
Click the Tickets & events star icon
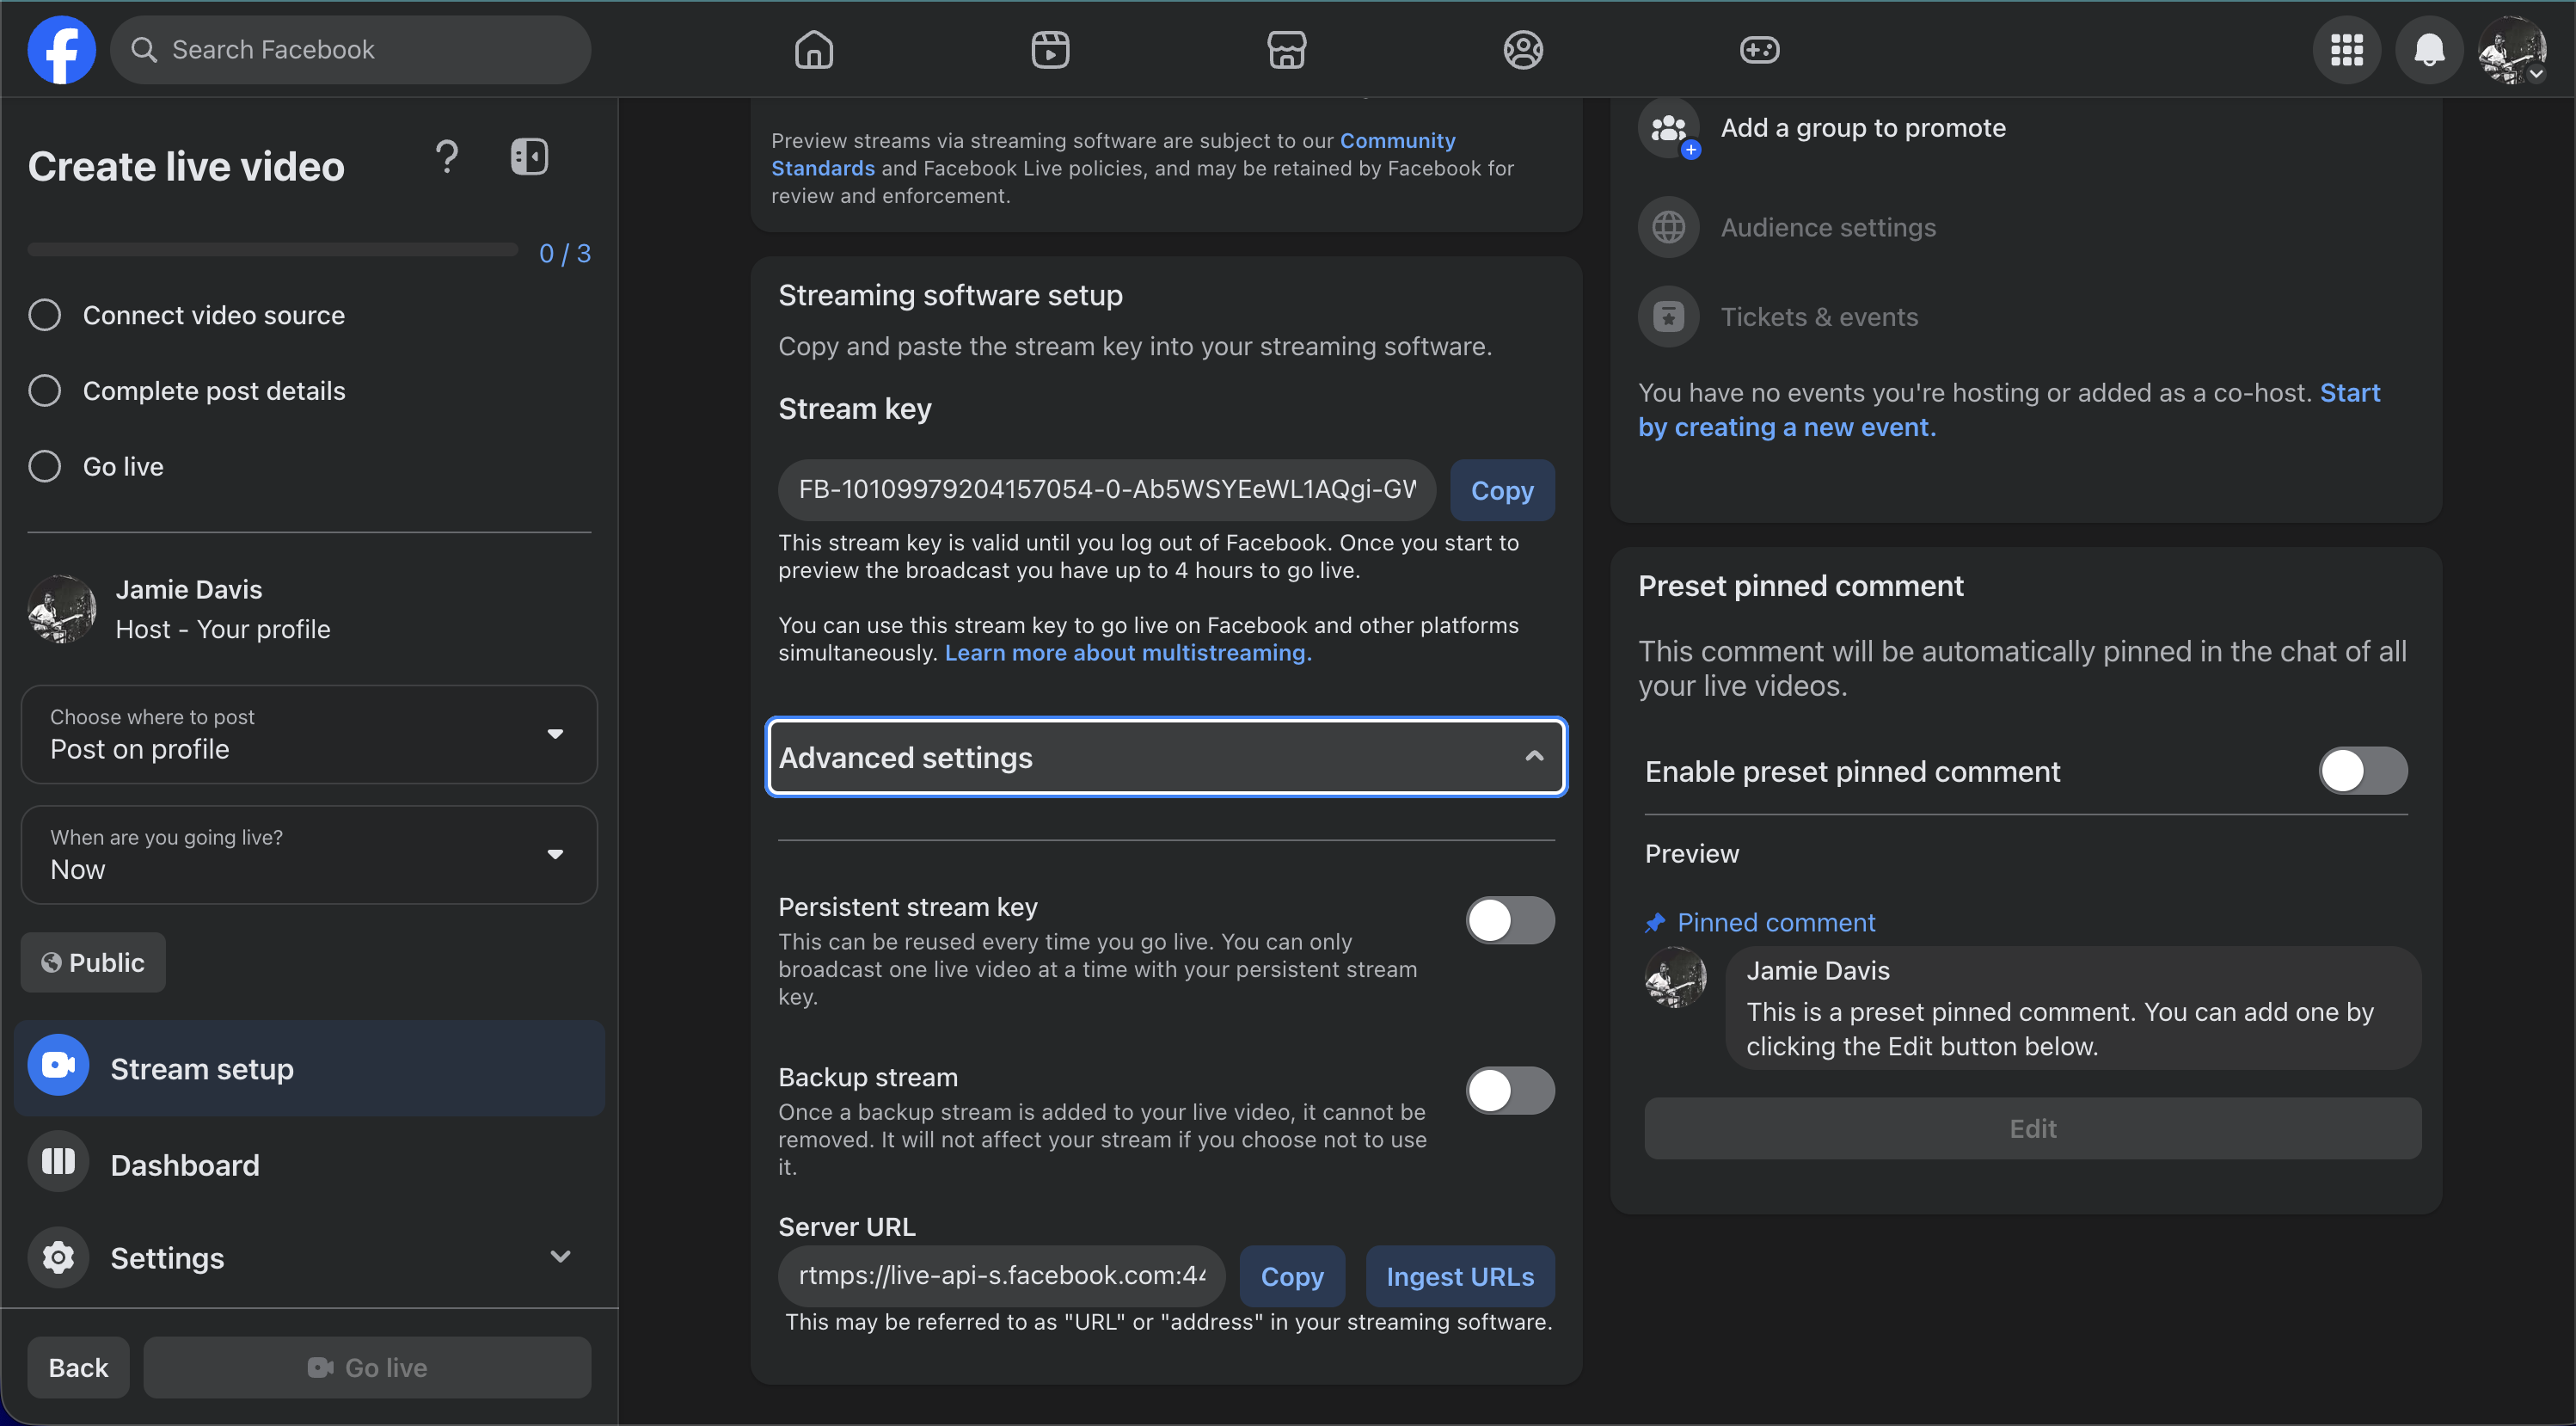1669,317
